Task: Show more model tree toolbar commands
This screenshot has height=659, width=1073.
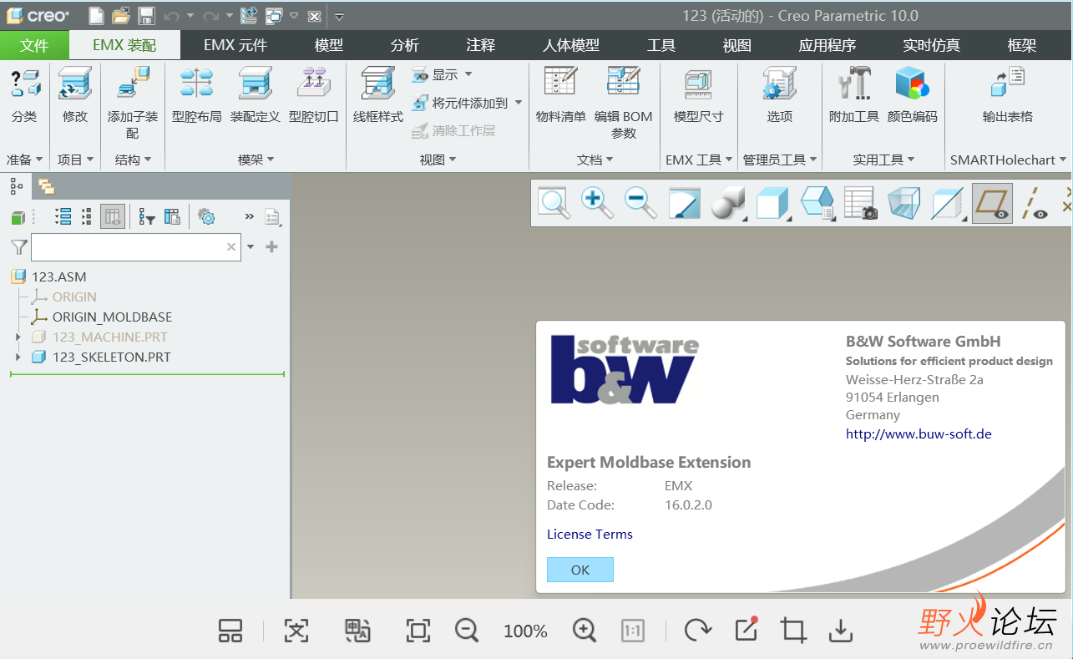Action: pos(249,216)
